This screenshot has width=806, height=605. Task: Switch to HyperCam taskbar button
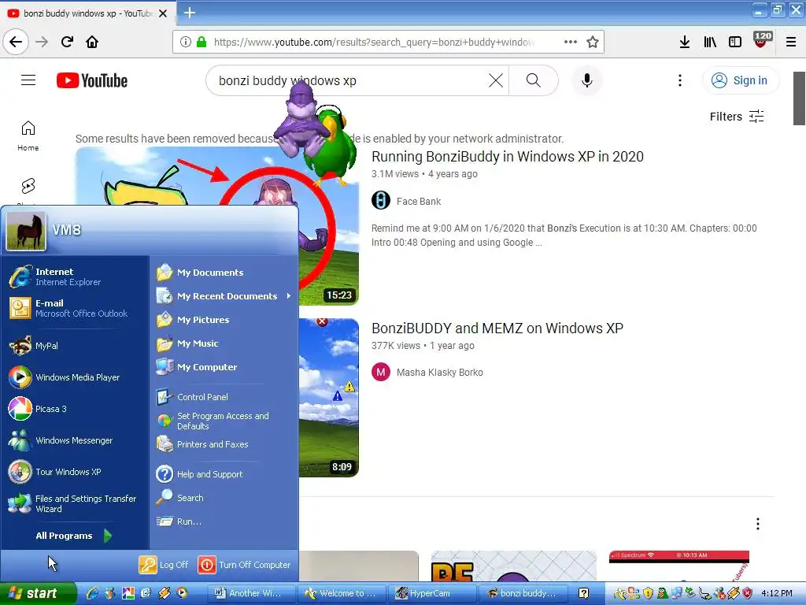[431, 593]
